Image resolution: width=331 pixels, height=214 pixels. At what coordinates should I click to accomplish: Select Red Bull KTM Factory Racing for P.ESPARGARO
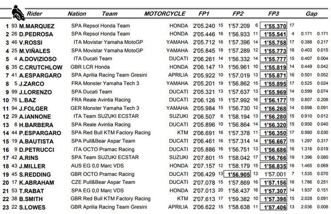[116, 133]
